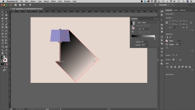Screen dimensions: 195x110
Task: Open the Object menu
Action: pyautogui.click(x=33, y=1)
